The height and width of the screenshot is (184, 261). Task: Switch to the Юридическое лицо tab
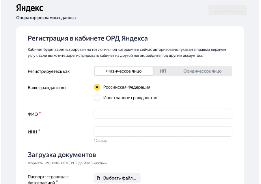pyautogui.click(x=202, y=71)
